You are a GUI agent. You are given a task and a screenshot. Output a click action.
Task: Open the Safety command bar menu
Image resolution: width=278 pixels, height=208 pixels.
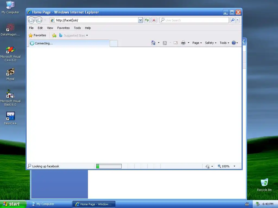211,43
